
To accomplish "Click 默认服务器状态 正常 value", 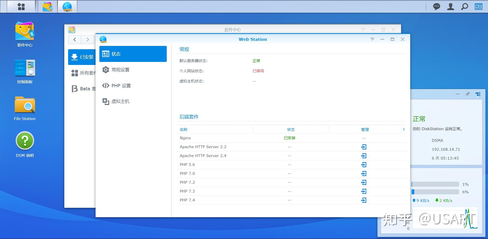I will click(x=256, y=61).
